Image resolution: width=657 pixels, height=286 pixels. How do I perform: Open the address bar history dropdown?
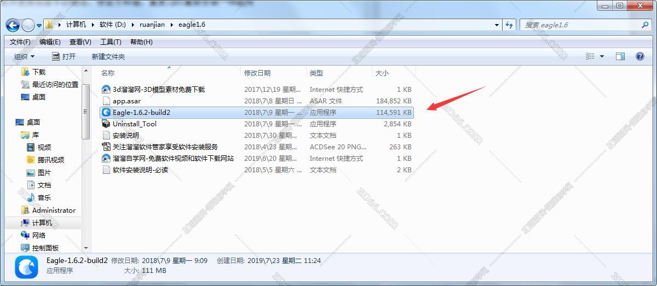click(x=497, y=25)
